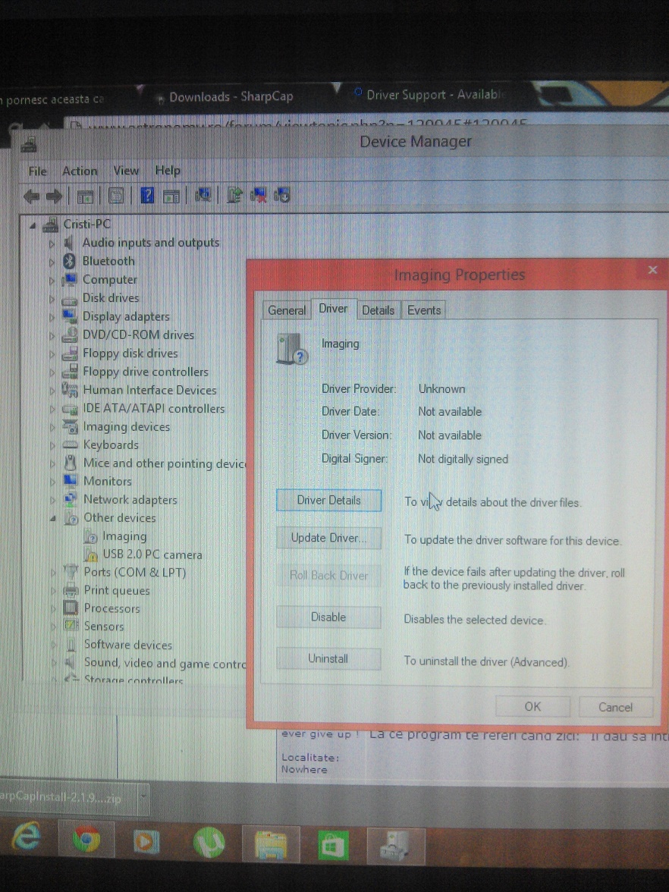Open File Explorer from the taskbar
669x892 pixels.
271,844
